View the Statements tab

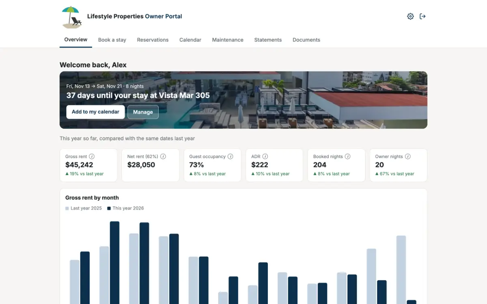pyautogui.click(x=268, y=40)
